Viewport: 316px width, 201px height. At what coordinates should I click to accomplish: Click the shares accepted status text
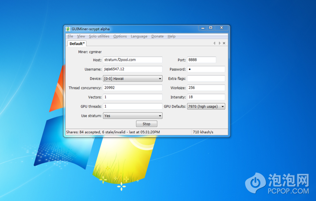113,132
